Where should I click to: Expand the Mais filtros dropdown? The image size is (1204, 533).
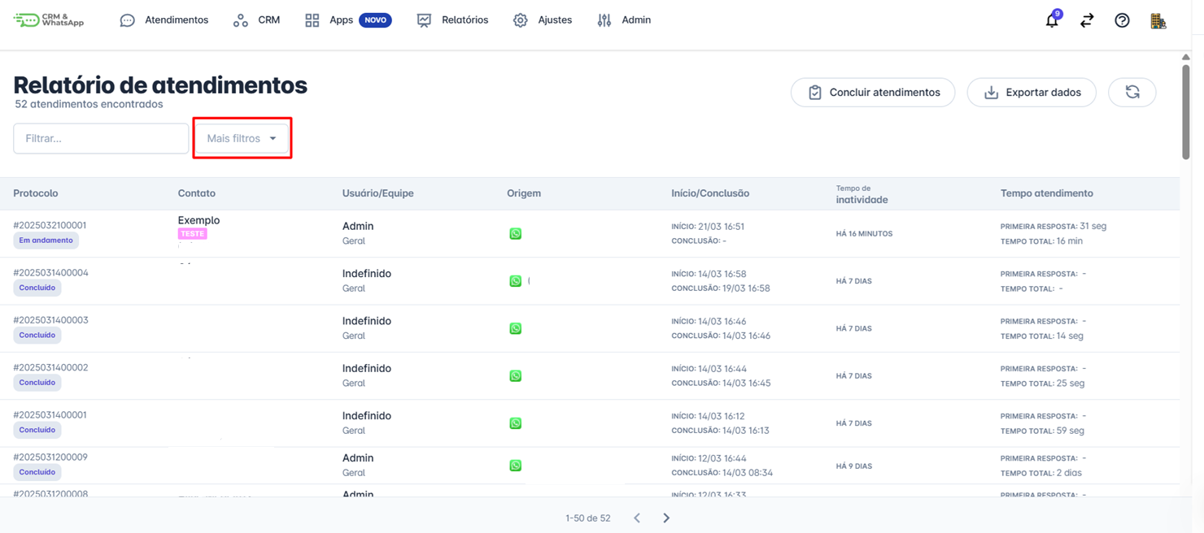[242, 139]
